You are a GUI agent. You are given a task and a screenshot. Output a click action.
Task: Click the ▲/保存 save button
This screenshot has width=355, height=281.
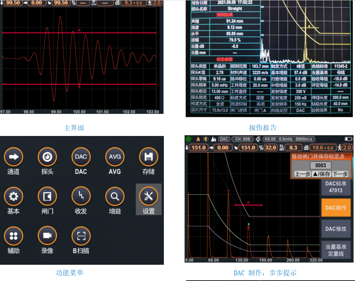[321, 174]
